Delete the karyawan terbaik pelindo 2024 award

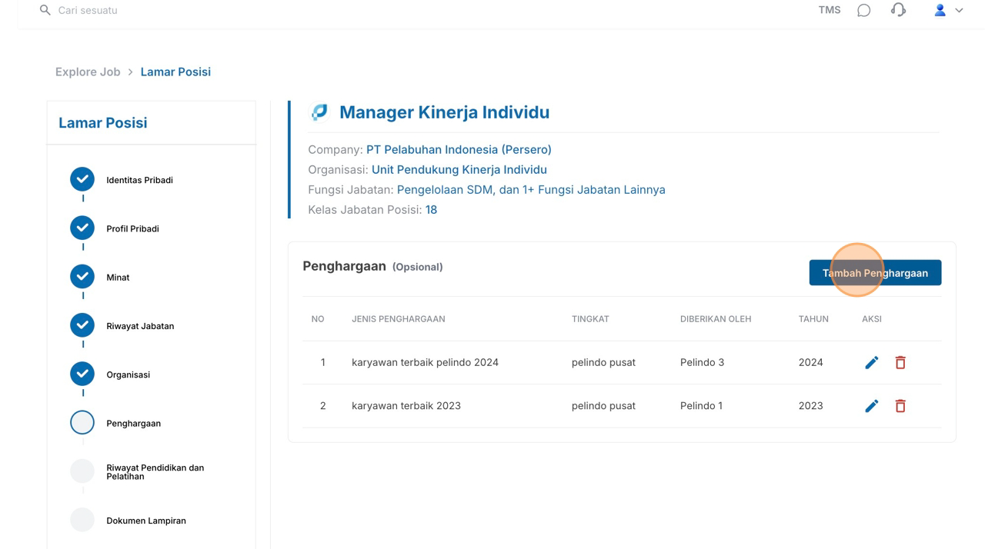(x=900, y=362)
